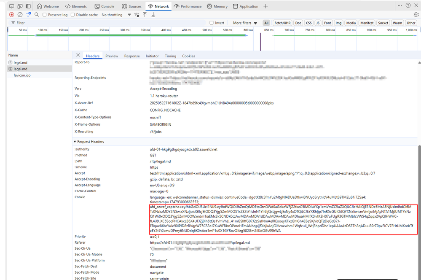The width and height of the screenshot is (421, 280).
Task: Open the Initiator detail tab
Action: [x=152, y=56]
